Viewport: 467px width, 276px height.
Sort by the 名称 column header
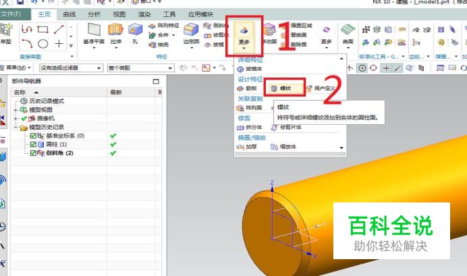[x=59, y=92]
